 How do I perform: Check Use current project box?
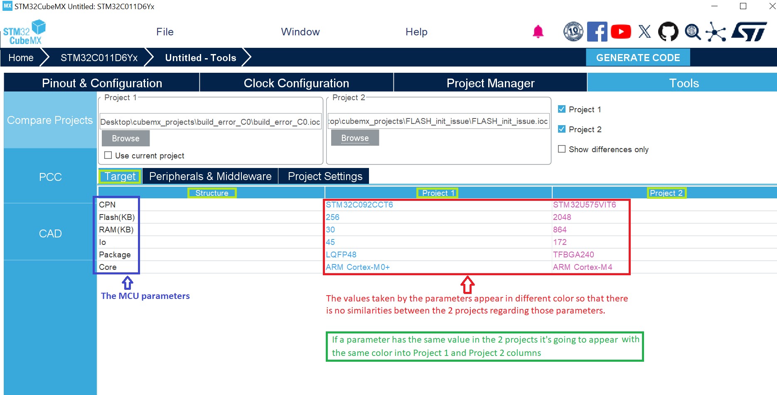coord(108,155)
